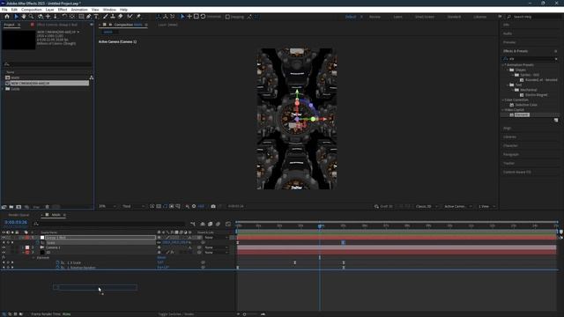The height and width of the screenshot is (317, 564).
Task: Select the Type text tool
Action: coord(96,17)
